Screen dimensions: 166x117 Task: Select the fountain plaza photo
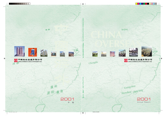(134, 52)
